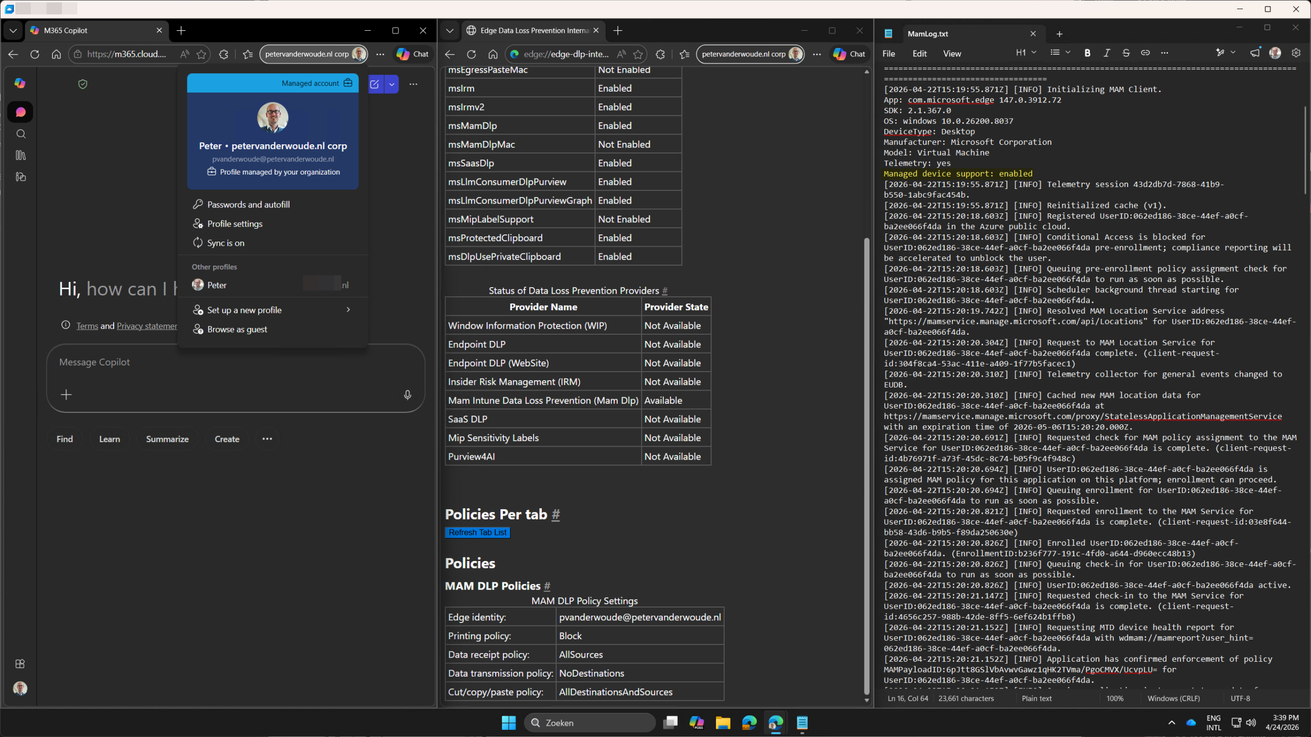This screenshot has height=737, width=1311.
Task: Click the microphone icon in message box
Action: pos(407,395)
